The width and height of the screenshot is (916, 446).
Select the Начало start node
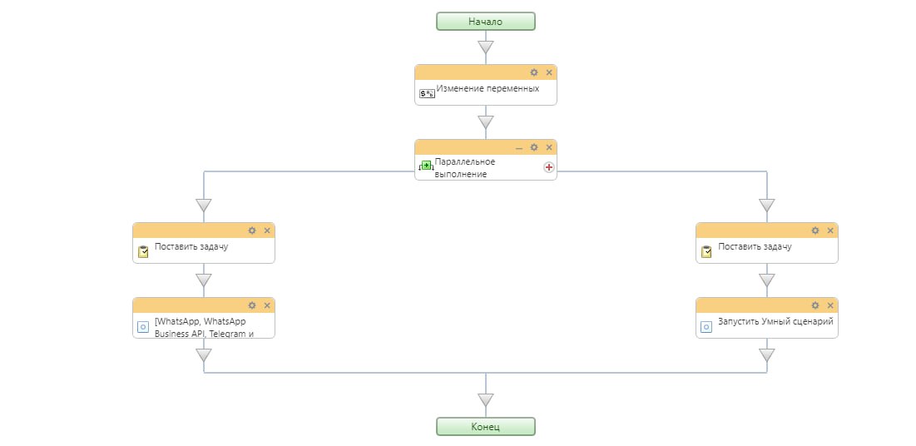point(486,22)
